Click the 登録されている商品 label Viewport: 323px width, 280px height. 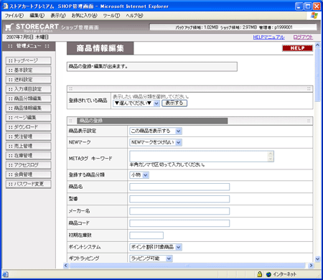tap(88, 101)
